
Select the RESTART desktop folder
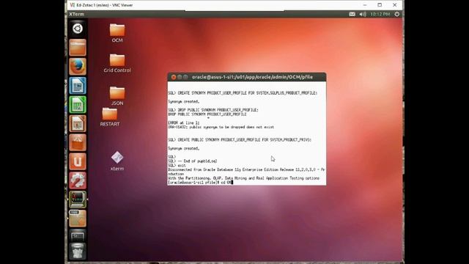point(110,117)
